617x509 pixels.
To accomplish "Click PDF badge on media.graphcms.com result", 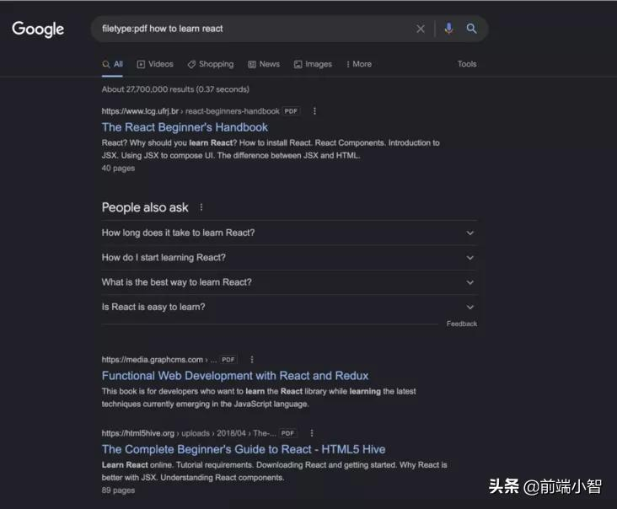I will pos(228,360).
